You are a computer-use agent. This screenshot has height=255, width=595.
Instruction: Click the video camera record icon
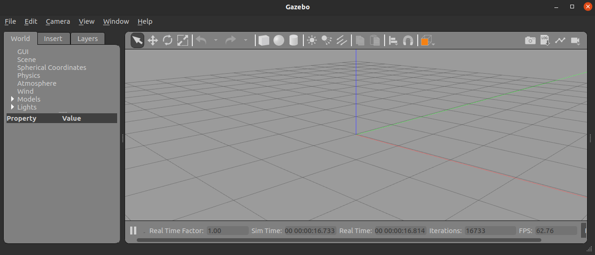coord(575,41)
